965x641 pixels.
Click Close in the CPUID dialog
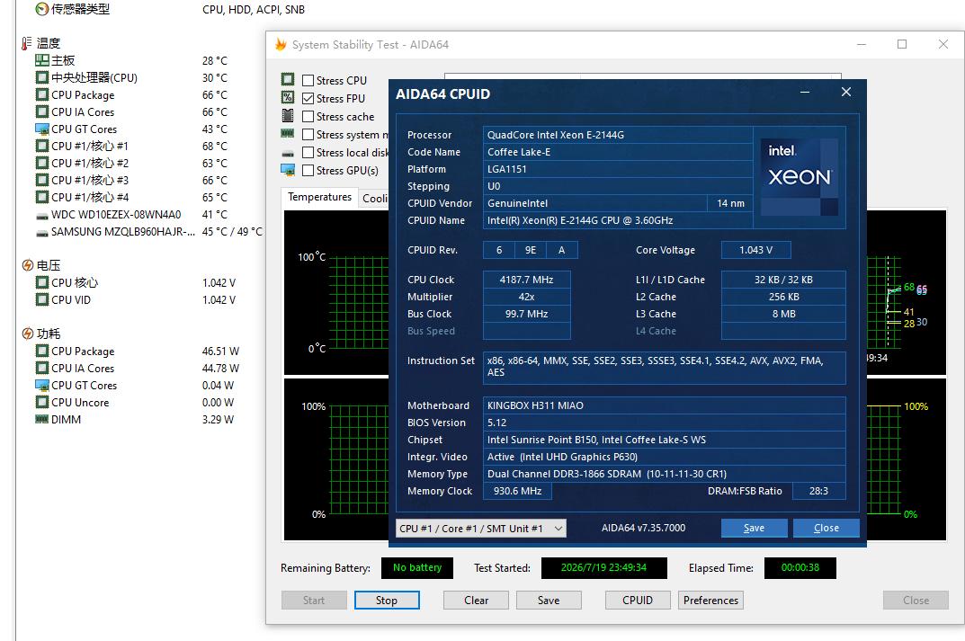[826, 528]
